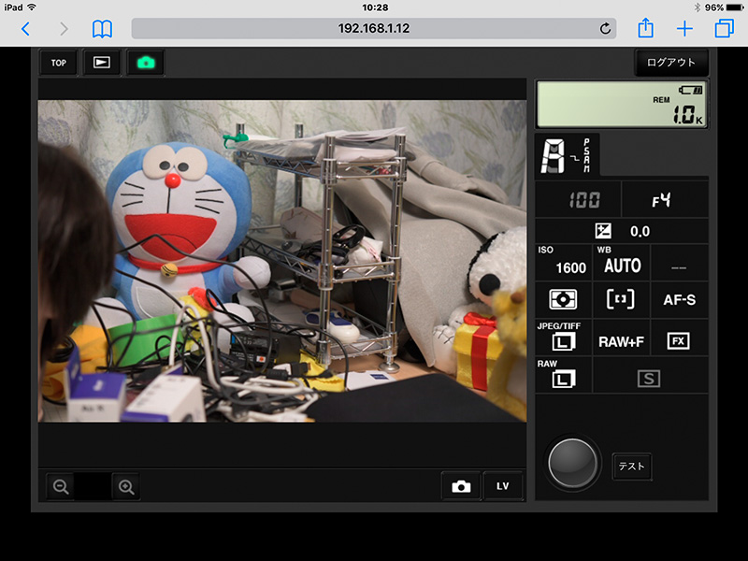This screenshot has height=561, width=748.
Task: Select the FX image area icon
Action: (x=680, y=338)
